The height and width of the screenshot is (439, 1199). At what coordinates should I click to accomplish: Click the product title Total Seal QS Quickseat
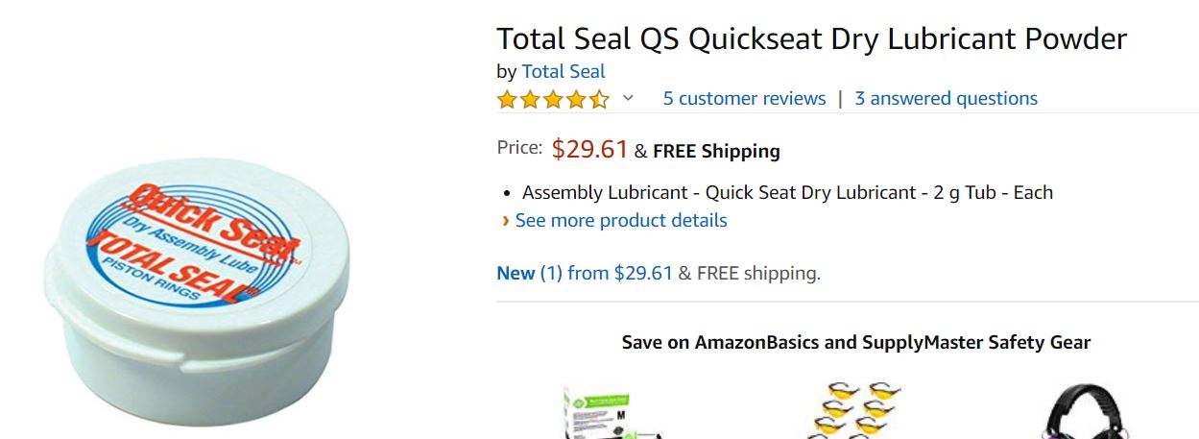click(x=811, y=39)
